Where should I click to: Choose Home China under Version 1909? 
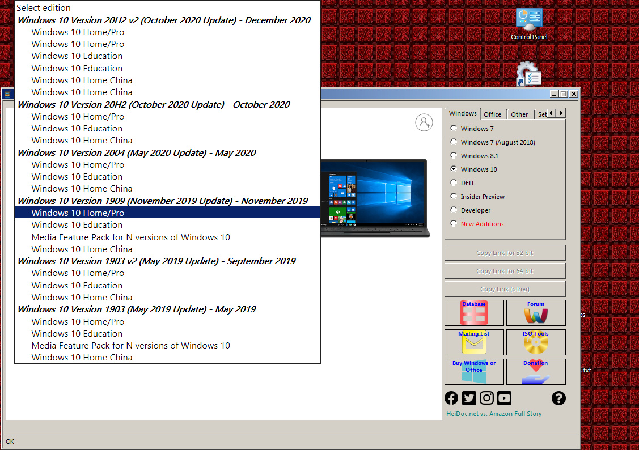(167, 249)
